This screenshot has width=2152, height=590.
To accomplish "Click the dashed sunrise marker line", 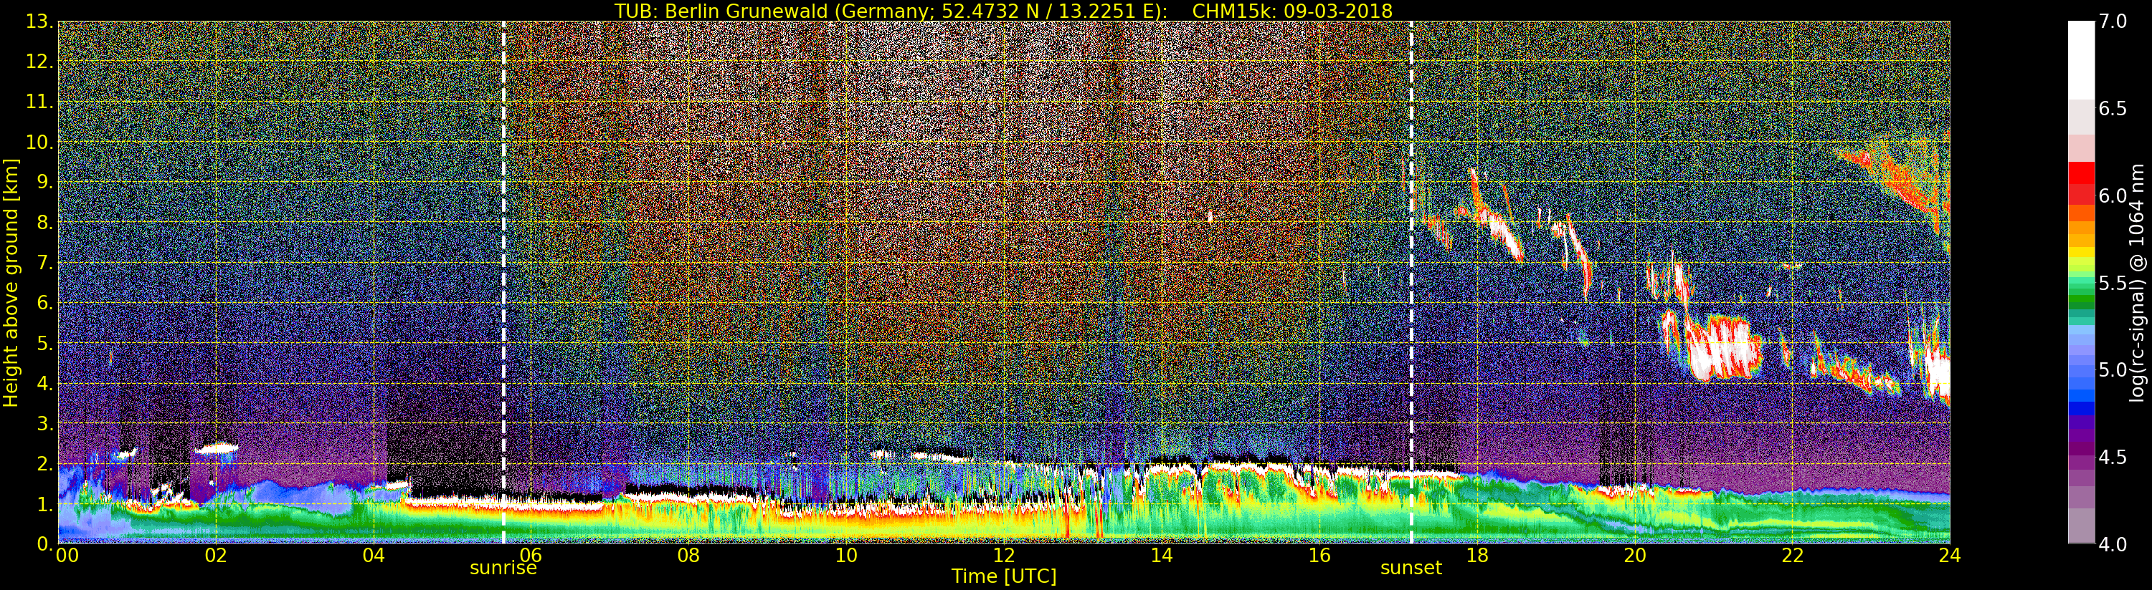I will [503, 282].
